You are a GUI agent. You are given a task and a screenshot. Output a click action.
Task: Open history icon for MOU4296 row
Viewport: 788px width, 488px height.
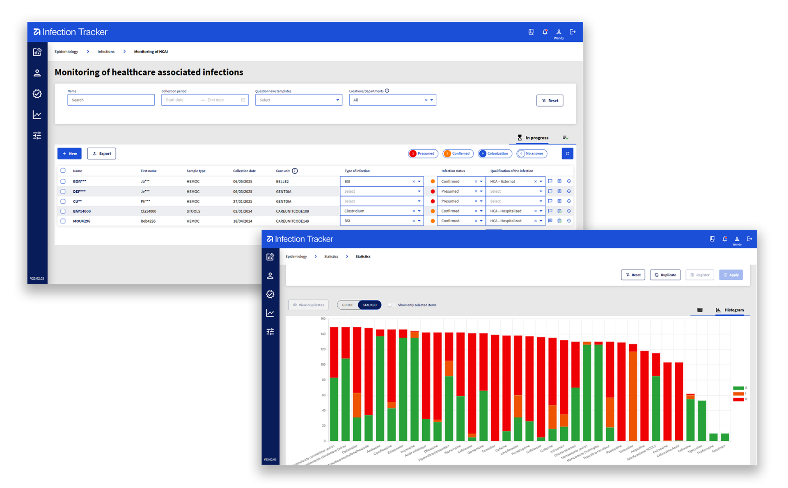coord(569,221)
